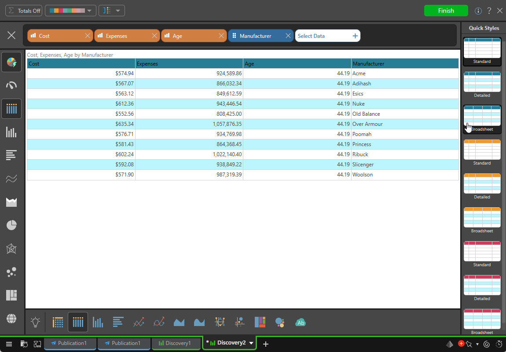Apply the orange Detailed quick style
506x352 pixels.
482,187
